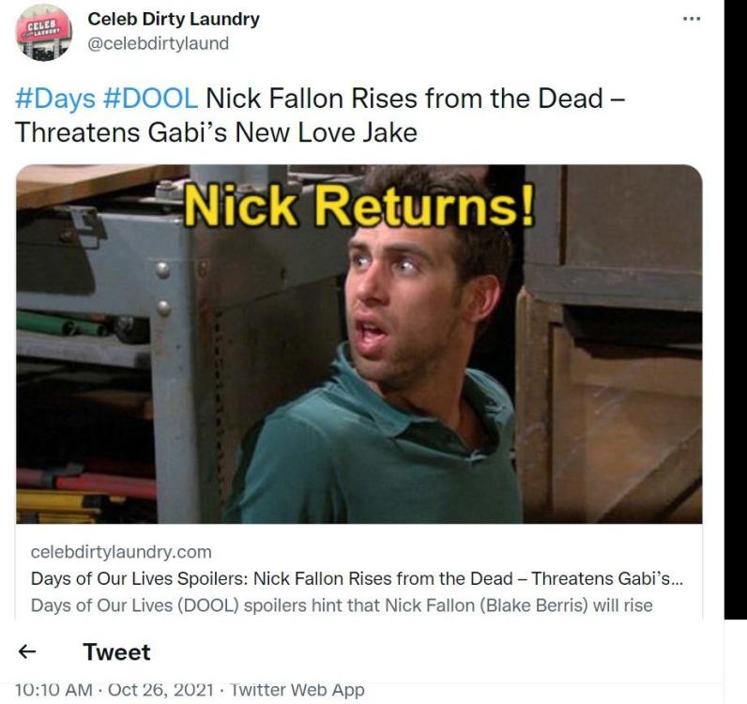747x704 pixels.
Task: Click card description mentioning Blake Berris
Action: 342,605
